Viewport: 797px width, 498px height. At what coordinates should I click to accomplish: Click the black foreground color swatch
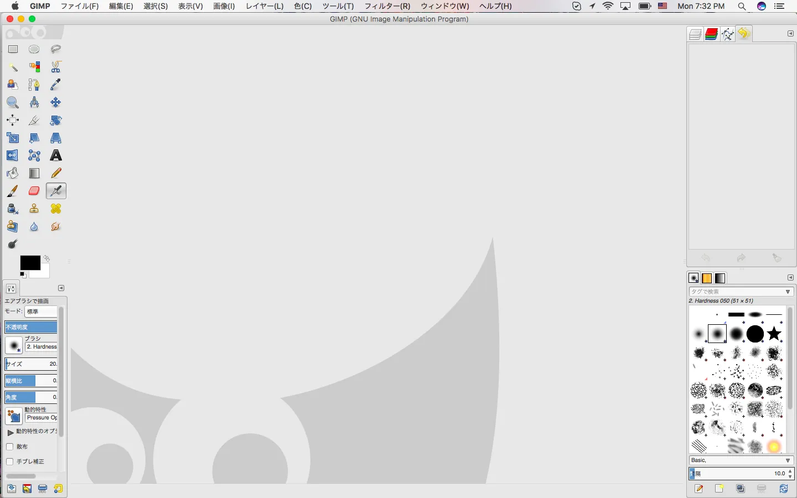(x=29, y=262)
